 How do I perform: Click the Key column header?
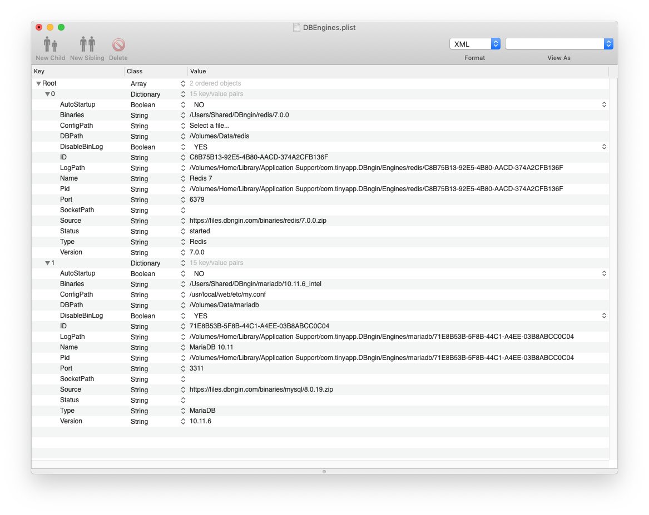point(78,71)
